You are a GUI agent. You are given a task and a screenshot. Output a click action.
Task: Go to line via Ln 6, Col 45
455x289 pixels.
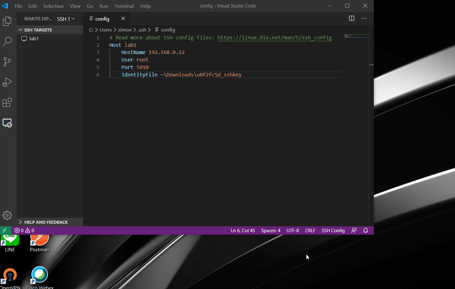243,230
